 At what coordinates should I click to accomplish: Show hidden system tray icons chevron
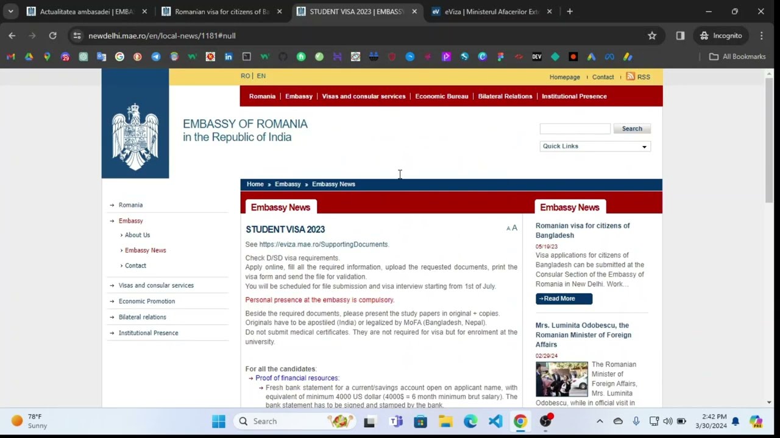point(600,421)
